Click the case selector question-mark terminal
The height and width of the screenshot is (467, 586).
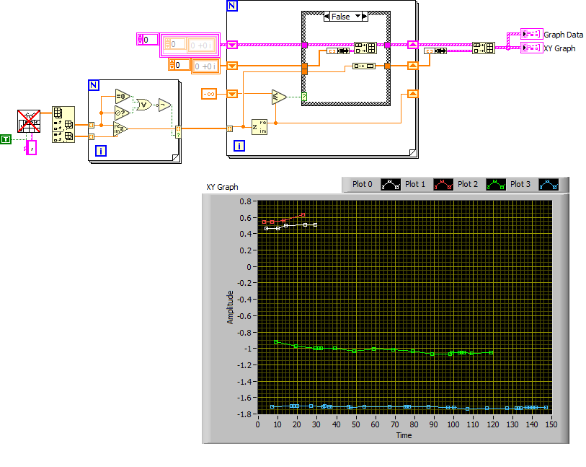coord(304,97)
